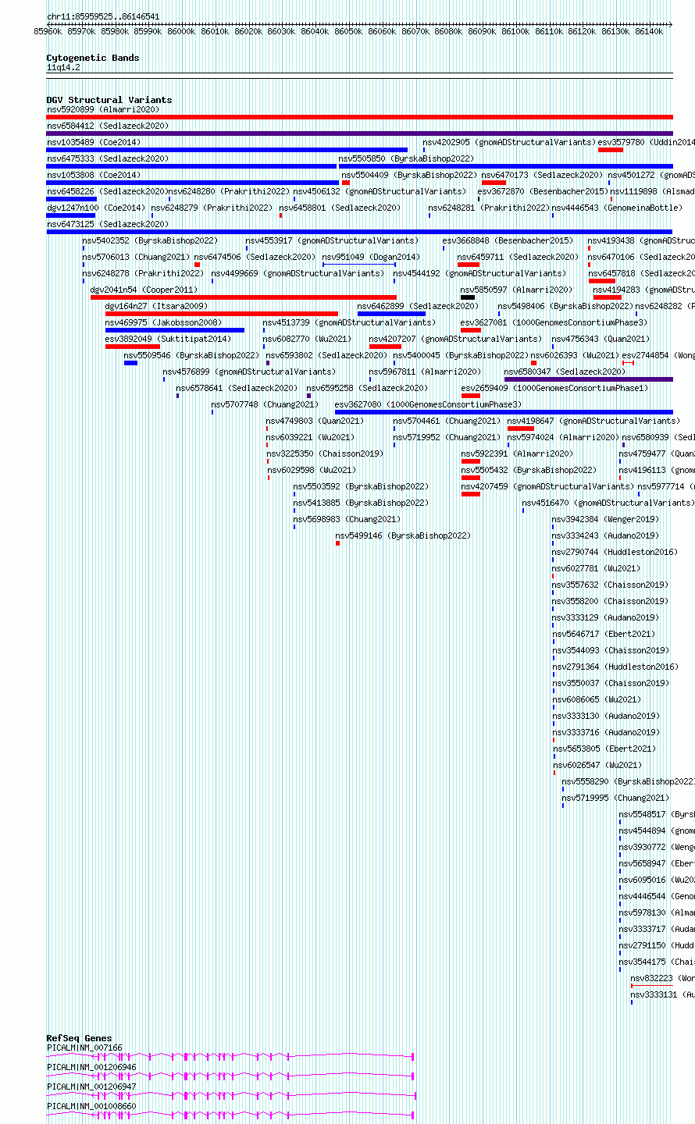Select esv3668848 (Besenbacher2015) label

[508, 240]
